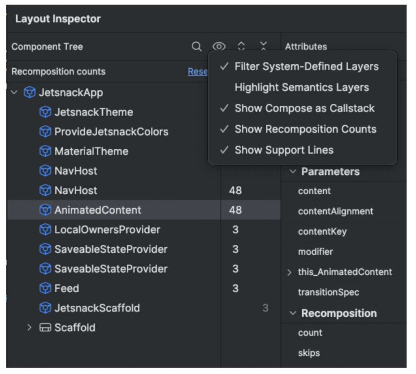Choose Show Support Lines menu item

[x=284, y=150]
